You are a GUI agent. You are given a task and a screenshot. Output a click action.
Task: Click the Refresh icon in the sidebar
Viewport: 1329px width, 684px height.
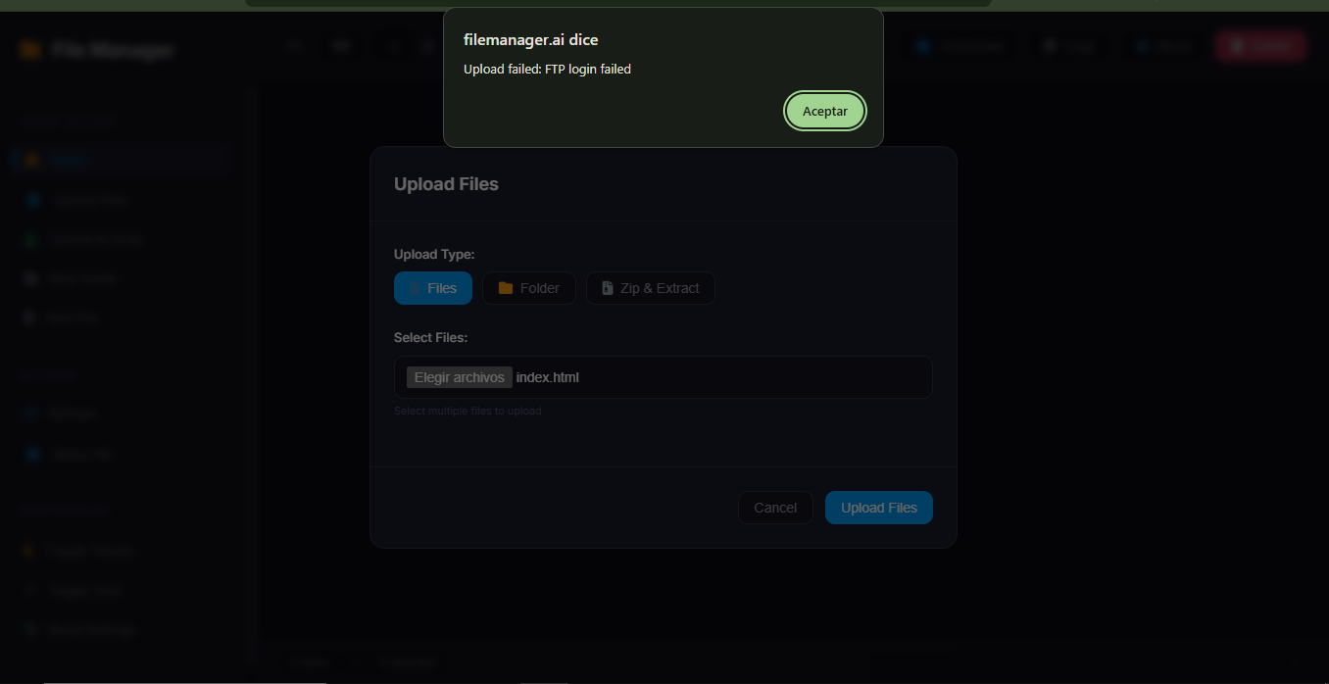32,415
